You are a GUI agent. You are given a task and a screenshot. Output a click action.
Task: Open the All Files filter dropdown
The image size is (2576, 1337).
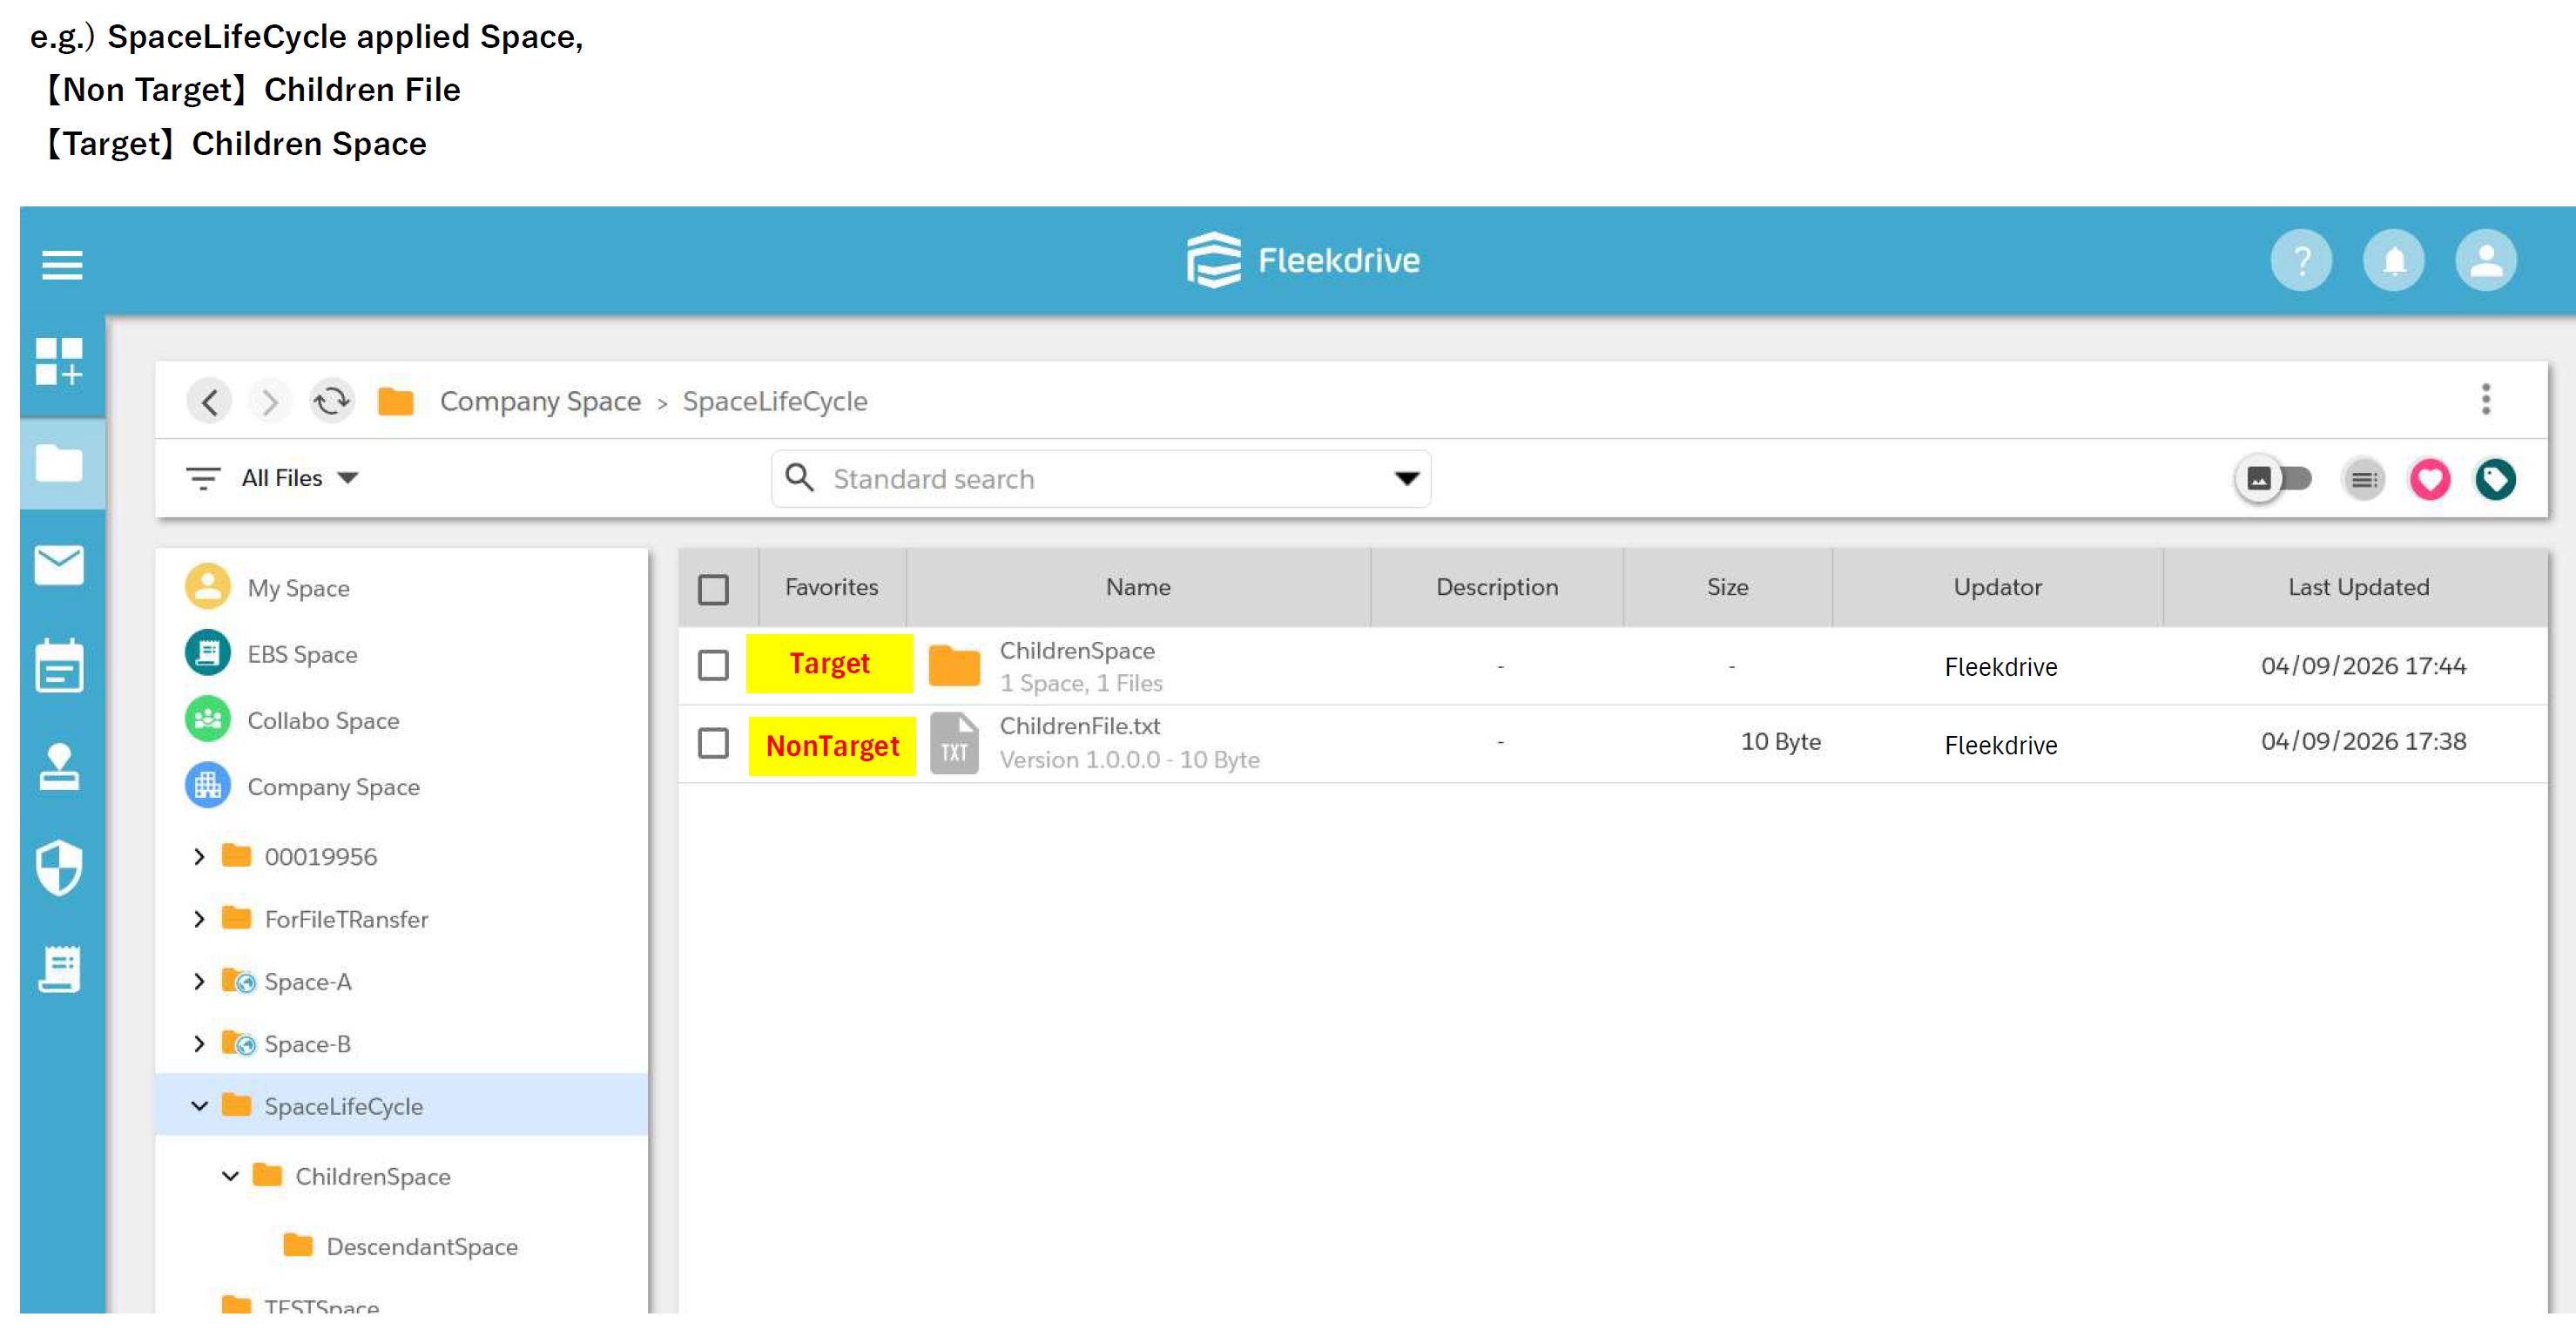point(298,478)
